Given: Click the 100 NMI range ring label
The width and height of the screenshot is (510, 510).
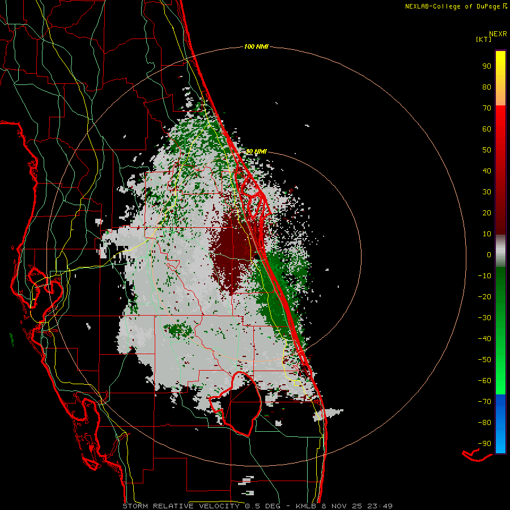Looking at the screenshot, I should (x=256, y=47).
